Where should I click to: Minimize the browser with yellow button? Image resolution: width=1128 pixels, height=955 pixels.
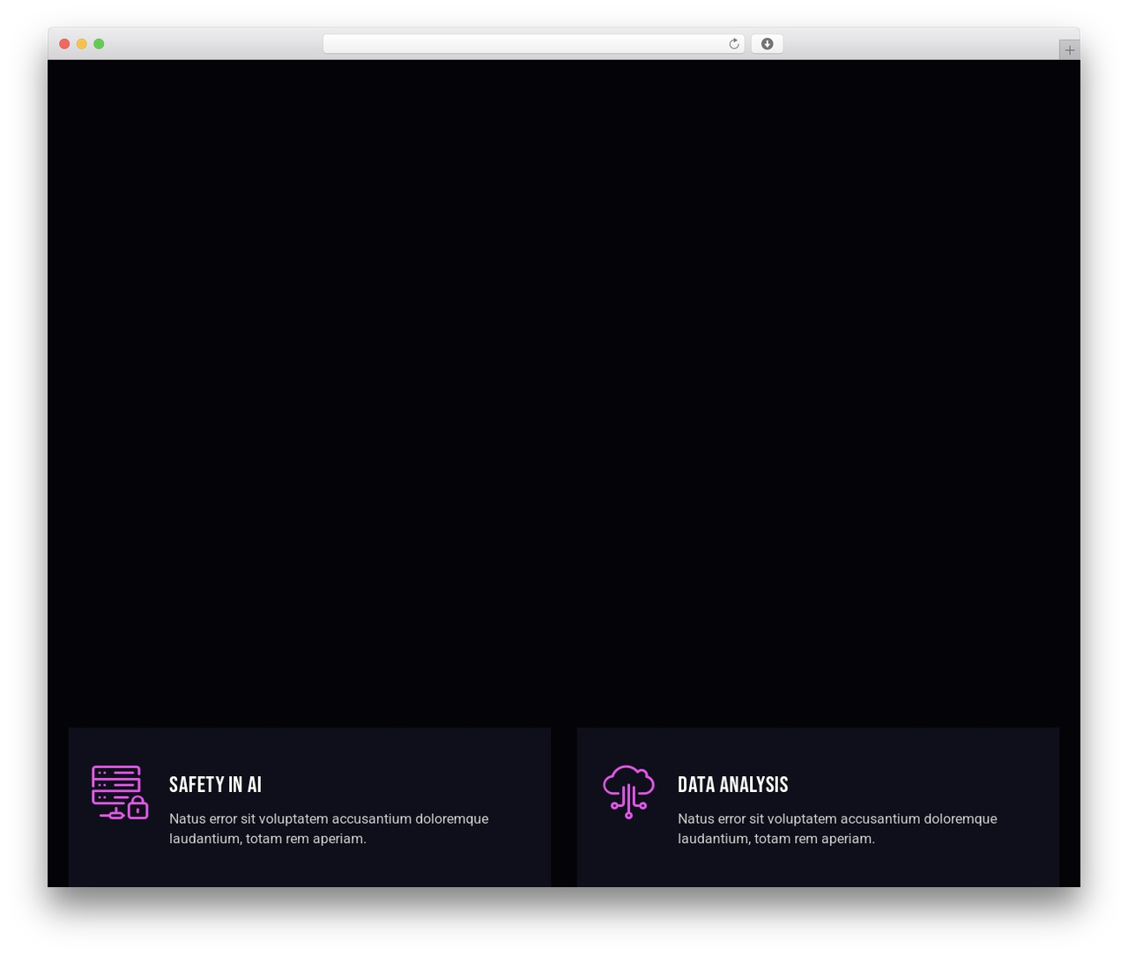coord(82,44)
